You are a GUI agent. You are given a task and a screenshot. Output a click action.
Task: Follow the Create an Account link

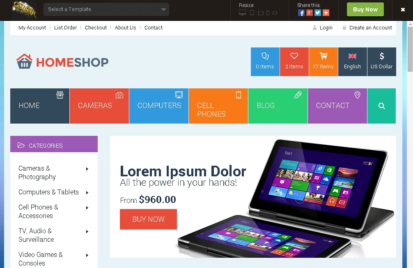tap(371, 27)
